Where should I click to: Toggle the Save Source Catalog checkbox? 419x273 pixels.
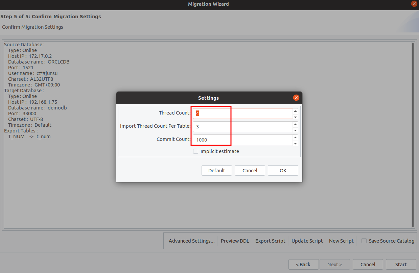coord(364,241)
